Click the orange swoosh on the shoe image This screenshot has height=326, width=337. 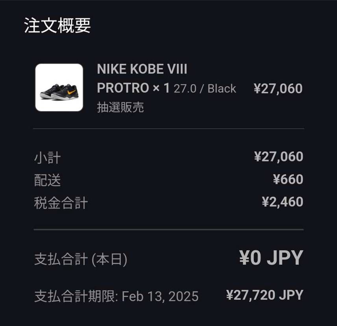click(71, 92)
